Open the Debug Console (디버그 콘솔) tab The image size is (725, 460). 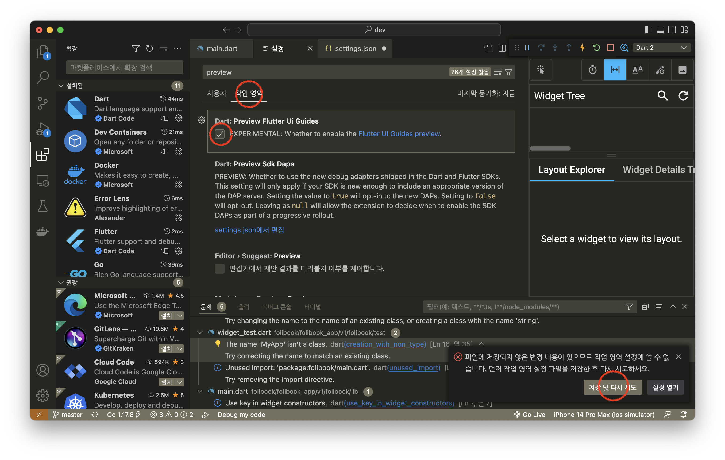(277, 307)
